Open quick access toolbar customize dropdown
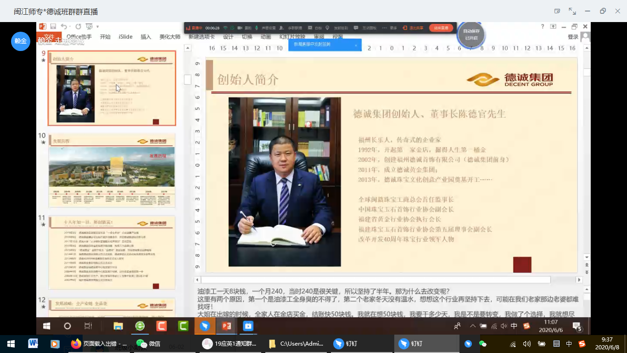 (x=97, y=27)
